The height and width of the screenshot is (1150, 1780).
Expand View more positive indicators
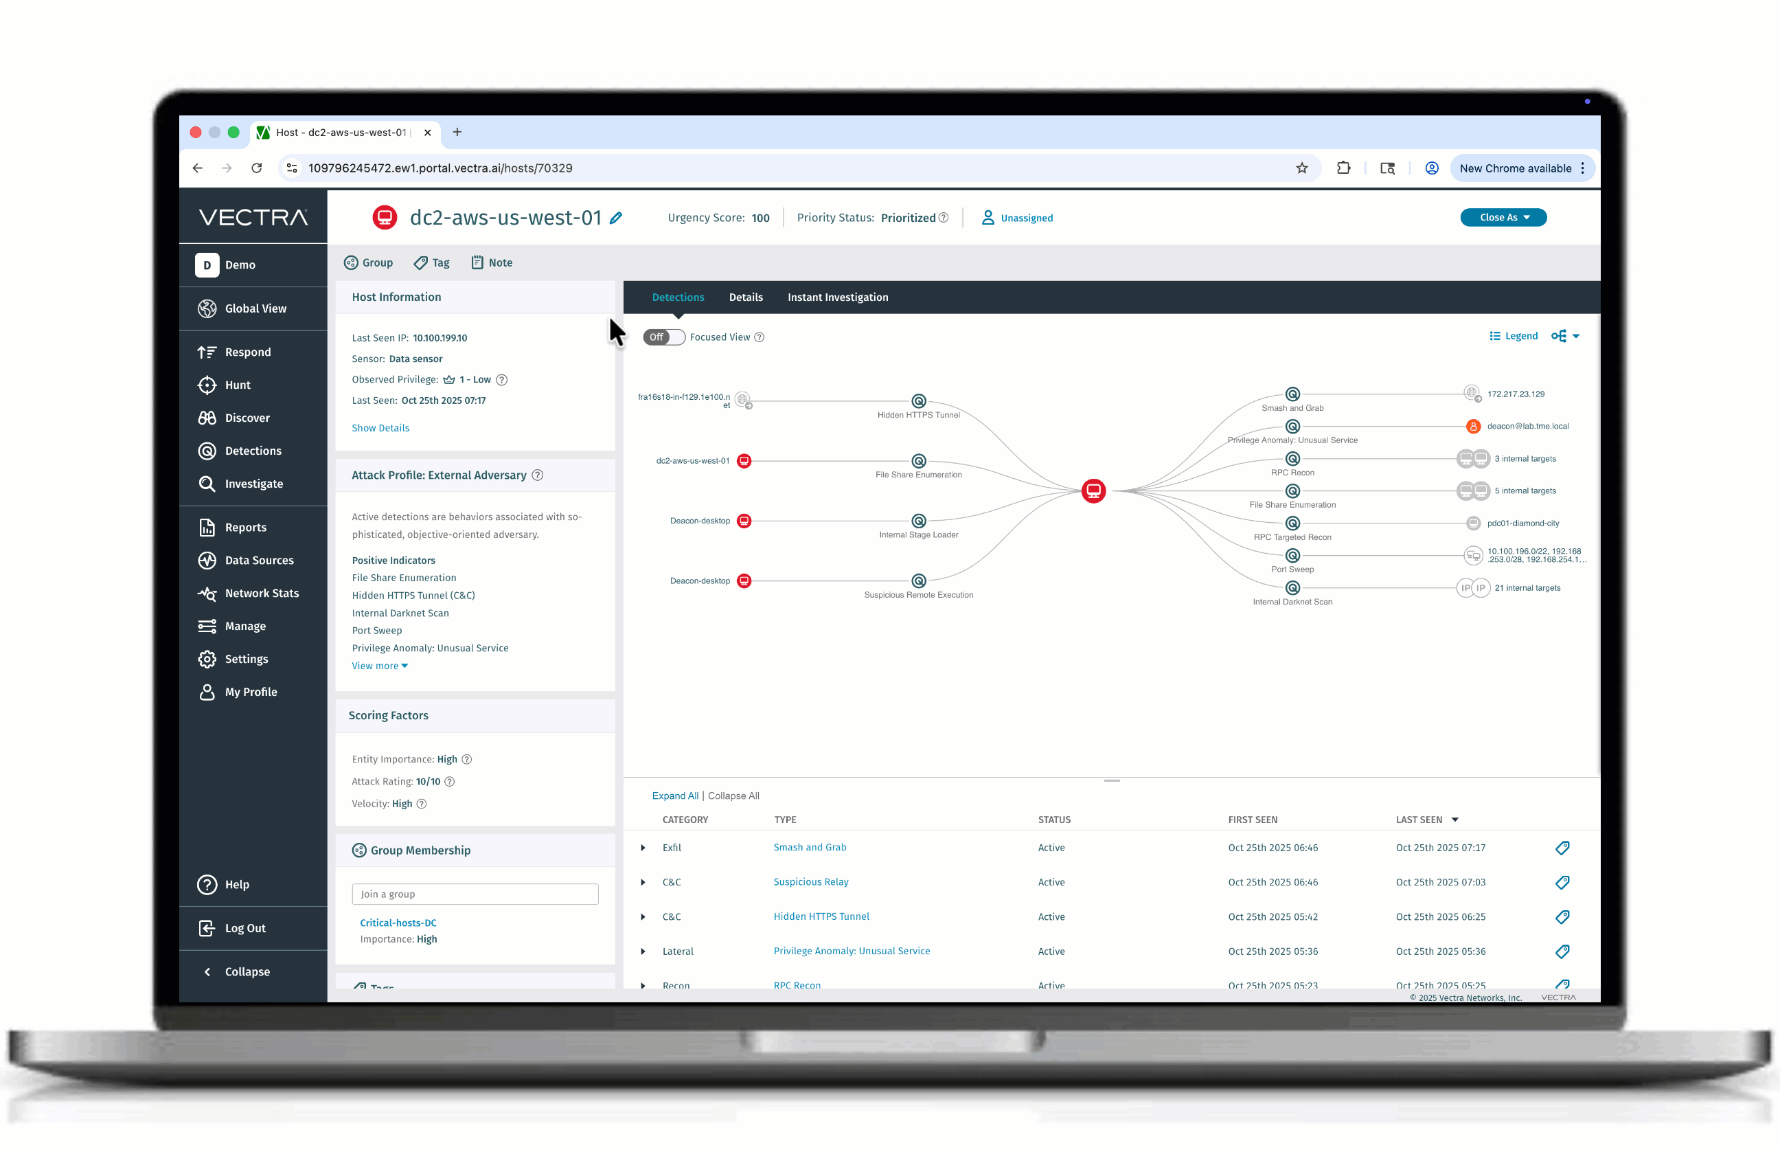click(x=379, y=666)
